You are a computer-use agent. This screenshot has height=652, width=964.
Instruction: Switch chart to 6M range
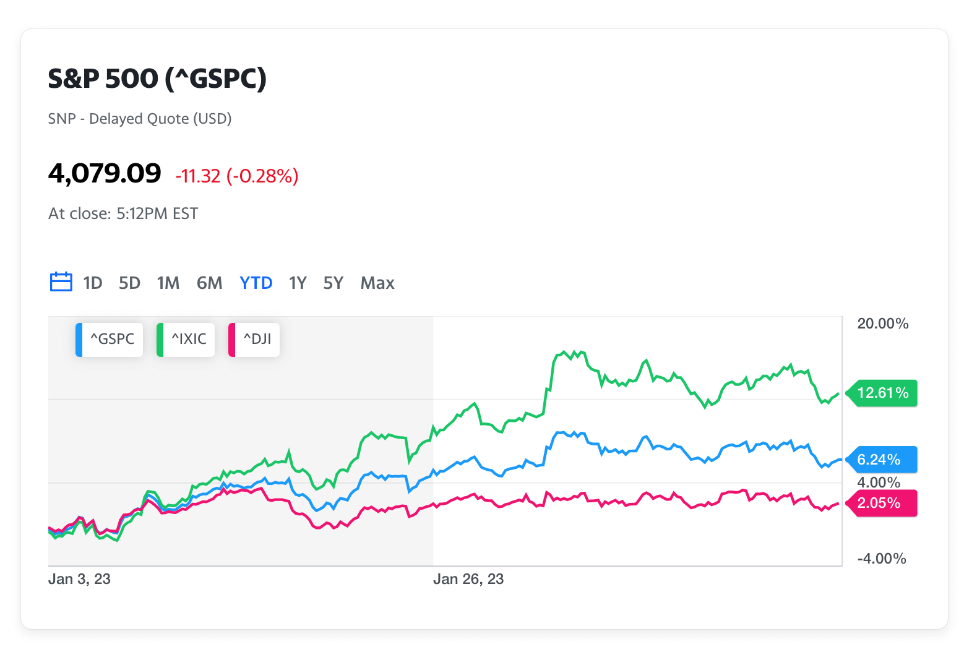(210, 283)
